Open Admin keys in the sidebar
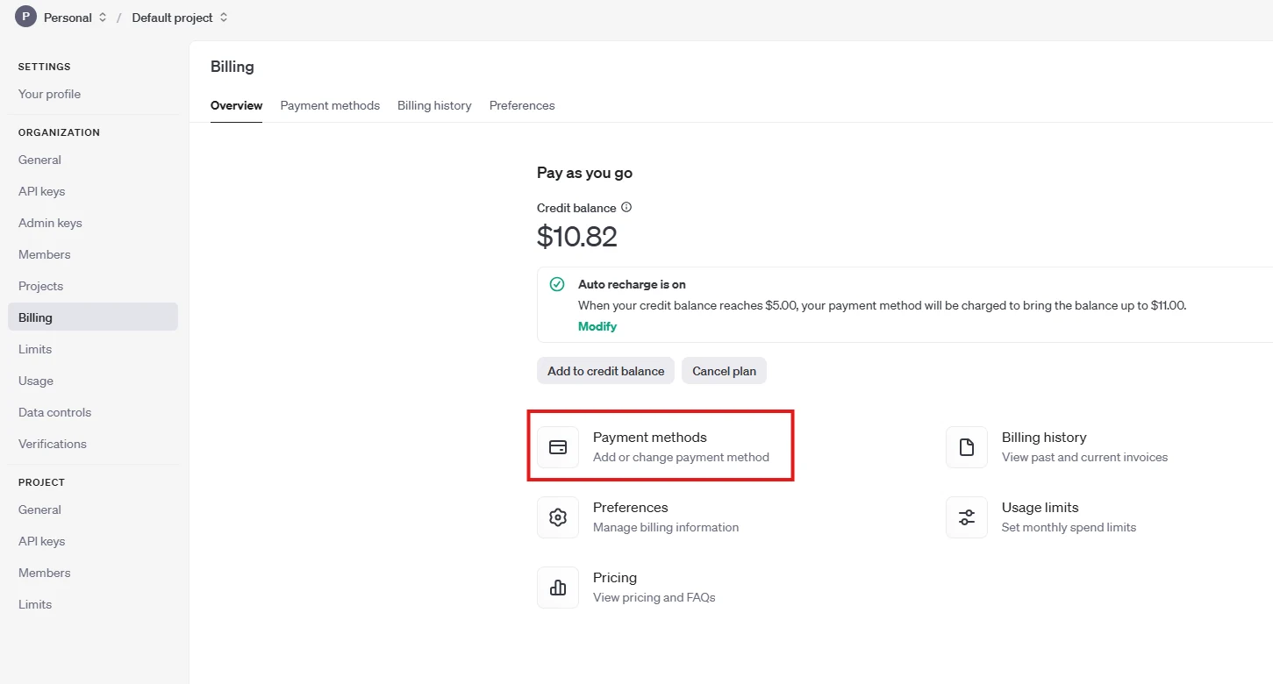This screenshot has width=1273, height=684. (x=50, y=223)
